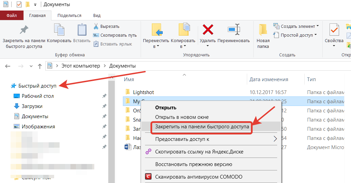Expand the Создать элемент dropdown

318,26
